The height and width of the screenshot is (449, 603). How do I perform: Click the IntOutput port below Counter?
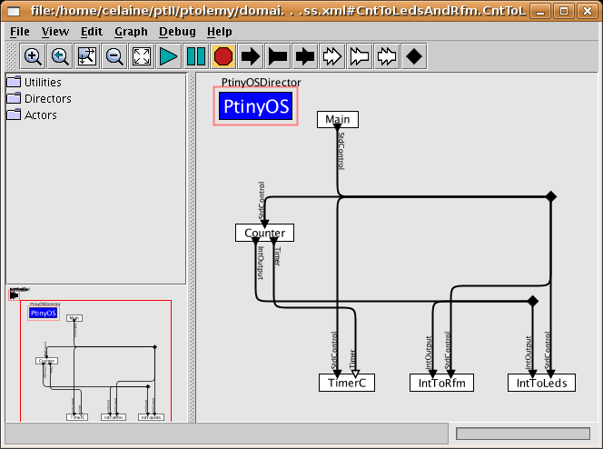click(256, 241)
